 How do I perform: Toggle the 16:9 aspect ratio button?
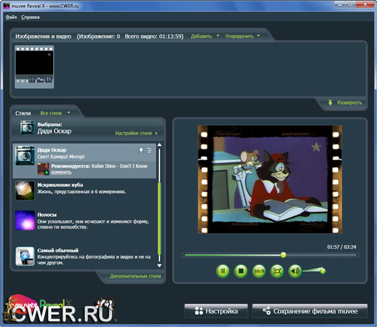259,271
